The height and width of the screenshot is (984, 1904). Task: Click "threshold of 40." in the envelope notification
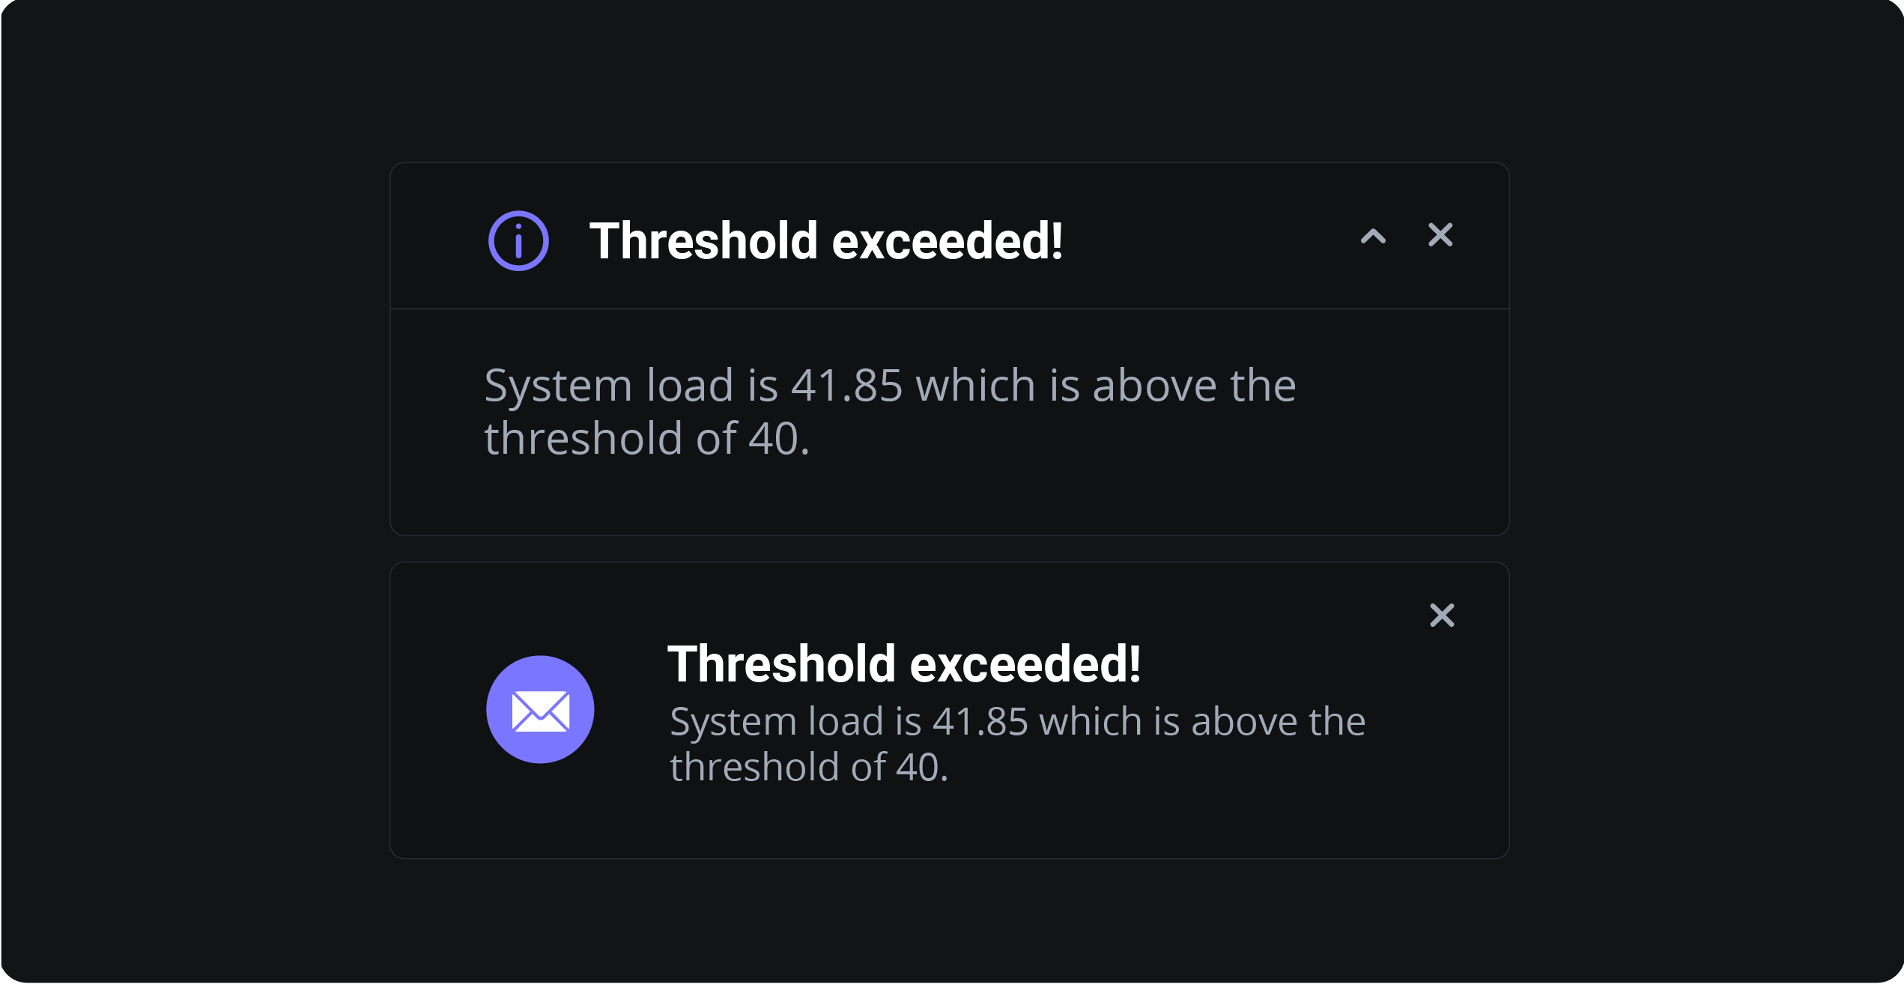point(809,768)
